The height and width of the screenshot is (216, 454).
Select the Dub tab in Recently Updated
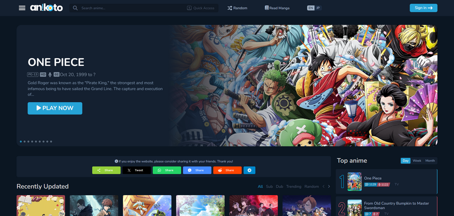[x=279, y=187]
